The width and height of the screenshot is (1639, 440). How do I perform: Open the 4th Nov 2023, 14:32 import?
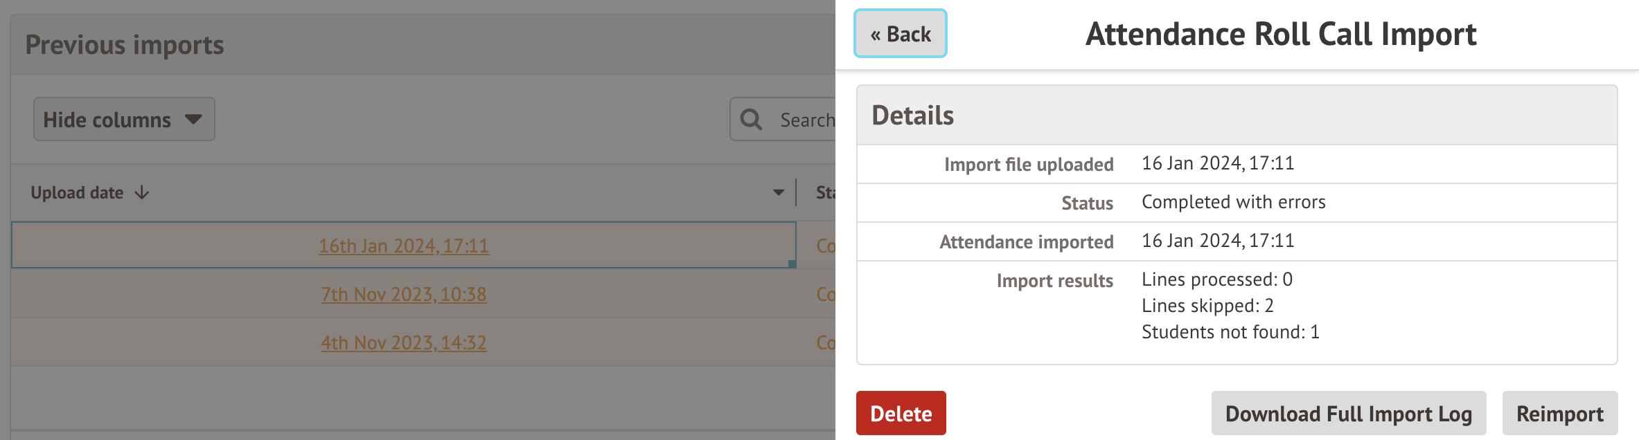tap(403, 342)
